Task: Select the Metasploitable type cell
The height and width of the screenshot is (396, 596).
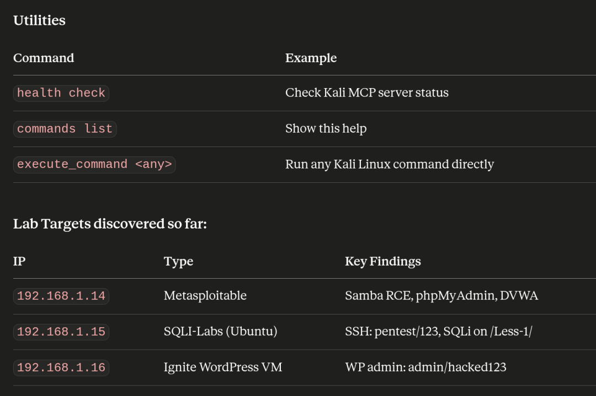Action: tap(205, 295)
